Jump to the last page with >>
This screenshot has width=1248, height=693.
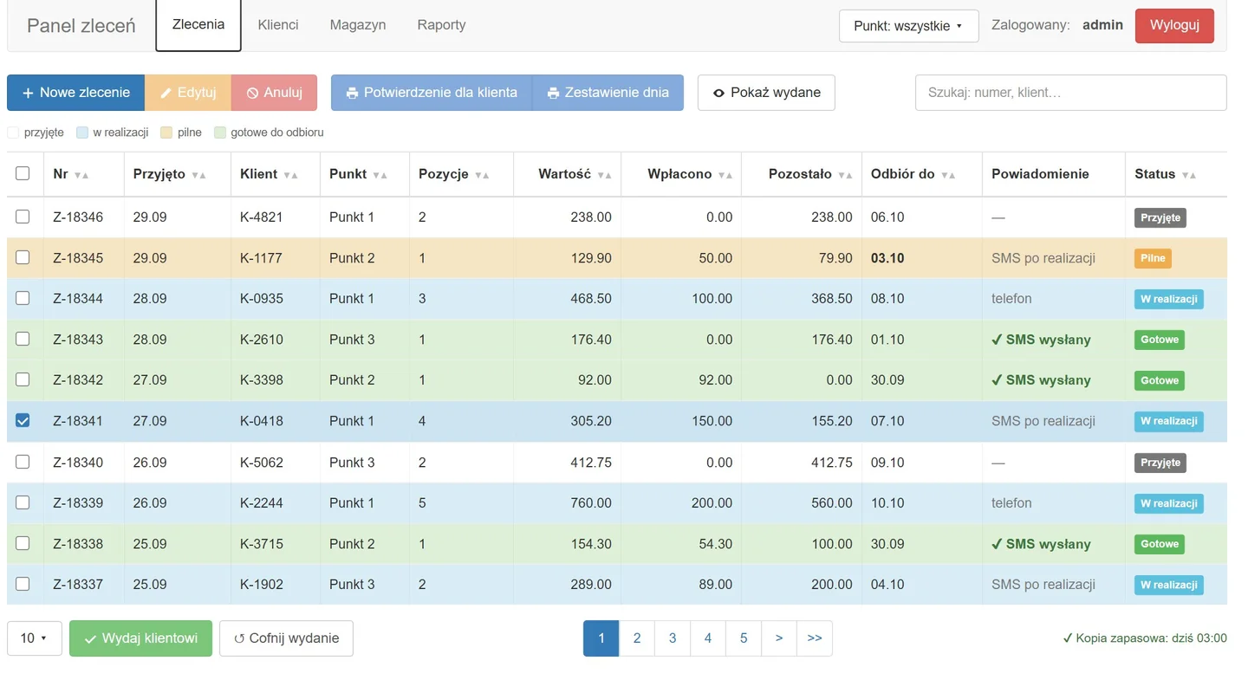click(x=815, y=638)
